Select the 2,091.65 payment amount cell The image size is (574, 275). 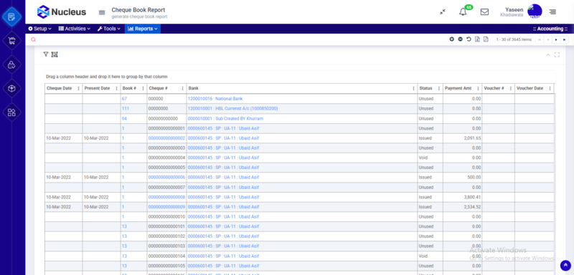pos(462,138)
